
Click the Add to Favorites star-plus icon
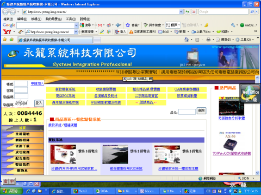coord(11,40)
